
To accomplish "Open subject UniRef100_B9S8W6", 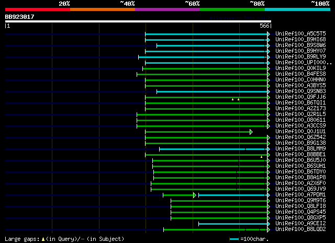I will click(x=300, y=45).
